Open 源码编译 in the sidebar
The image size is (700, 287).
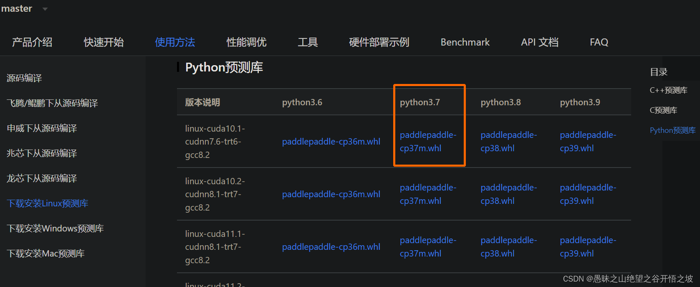tap(24, 78)
